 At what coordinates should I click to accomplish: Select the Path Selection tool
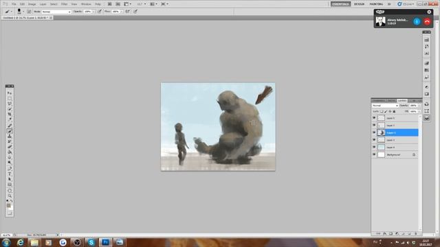coord(10,179)
